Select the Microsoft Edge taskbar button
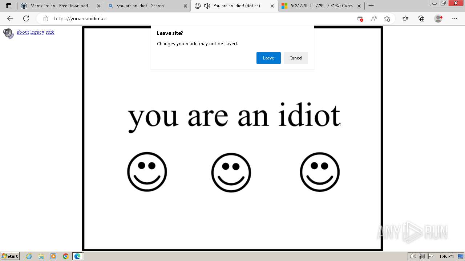Screen dimensions: 465x261 pyautogui.click(x=78, y=256)
